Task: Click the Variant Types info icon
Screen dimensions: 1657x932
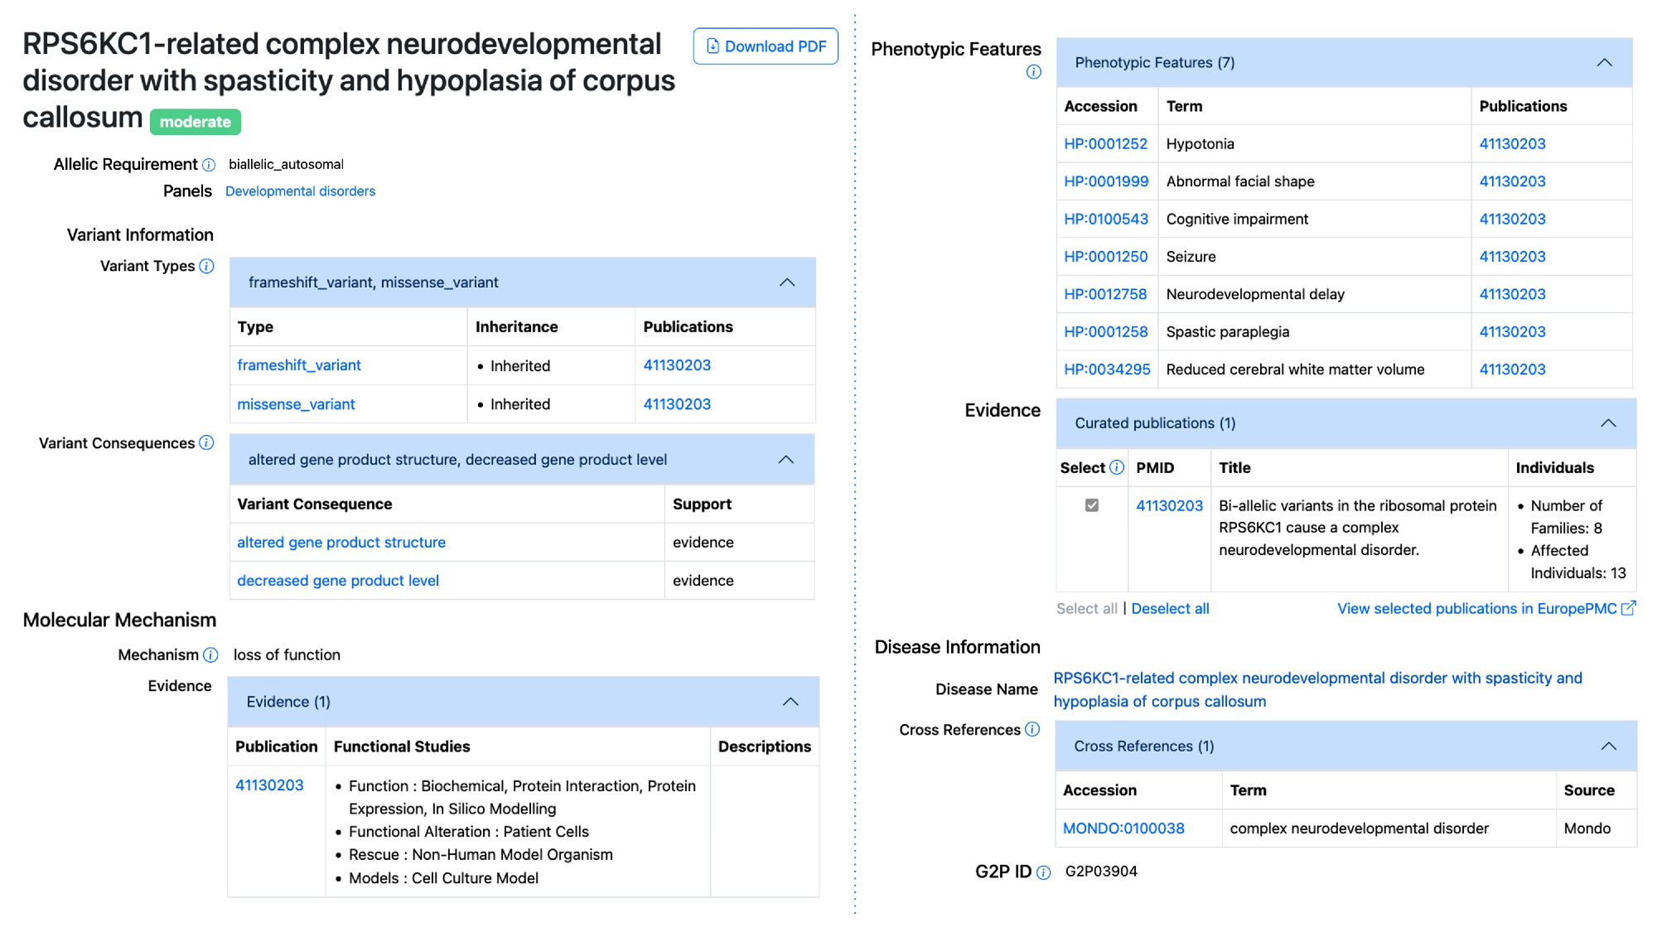Action: (206, 266)
